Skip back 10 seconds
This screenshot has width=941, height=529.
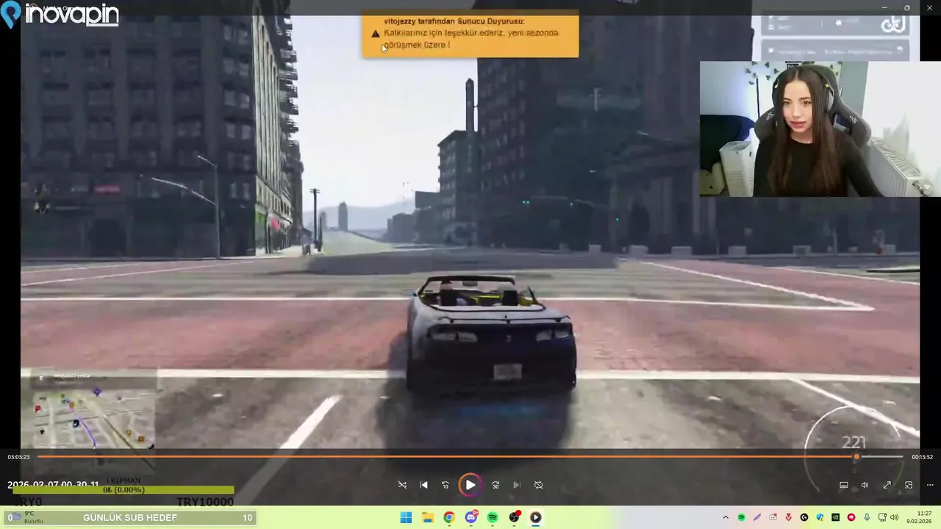click(445, 485)
